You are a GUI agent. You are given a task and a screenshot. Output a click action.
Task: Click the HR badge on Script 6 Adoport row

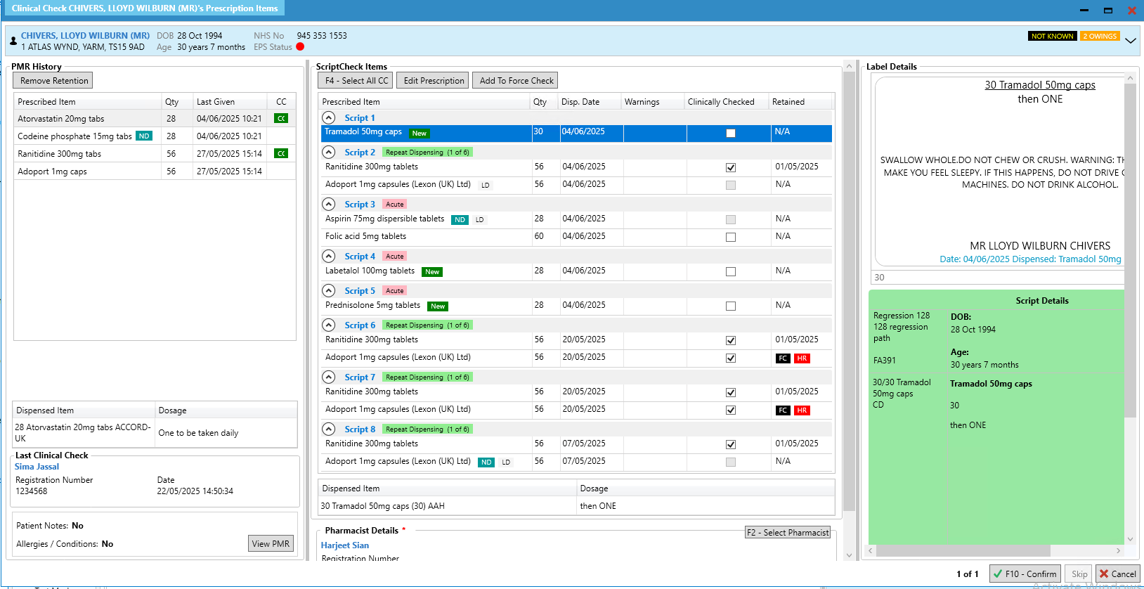point(802,358)
